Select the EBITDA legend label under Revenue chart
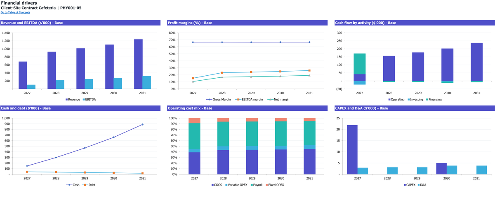 pyautogui.click(x=90, y=100)
